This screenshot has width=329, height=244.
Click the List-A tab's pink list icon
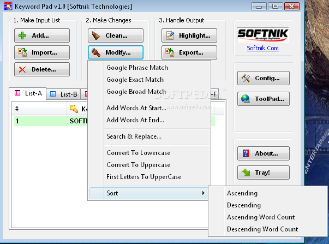coord(17,93)
